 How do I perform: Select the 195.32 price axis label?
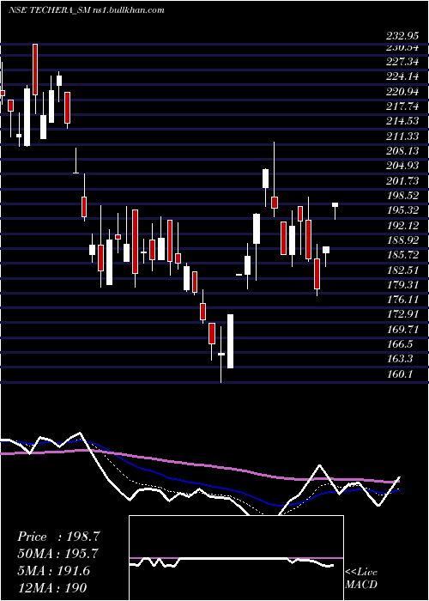click(x=402, y=210)
